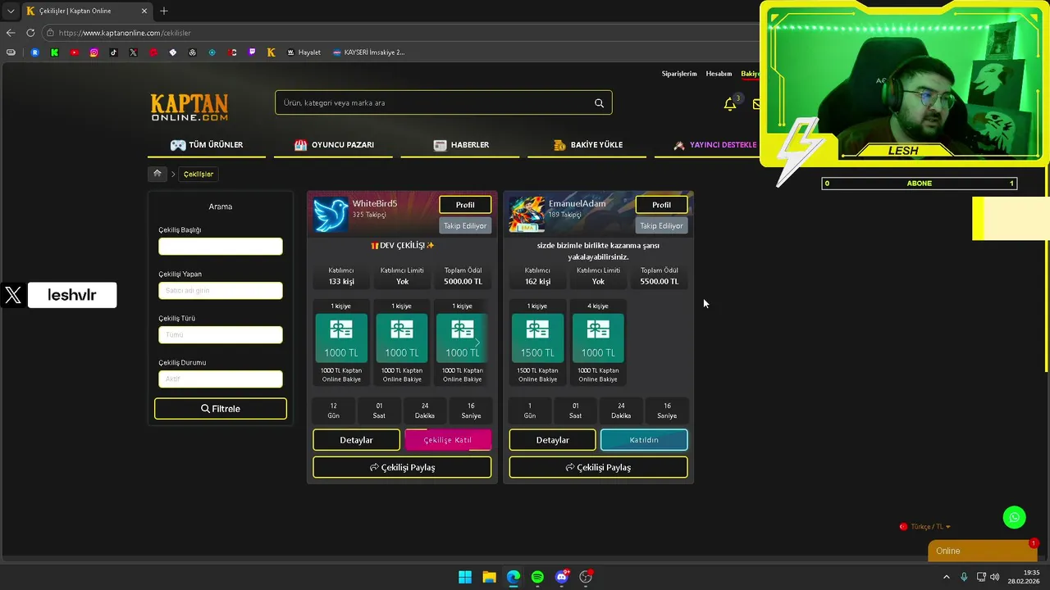Click Çekiliş Başlığı input field
This screenshot has width=1050, height=590.
(221, 246)
